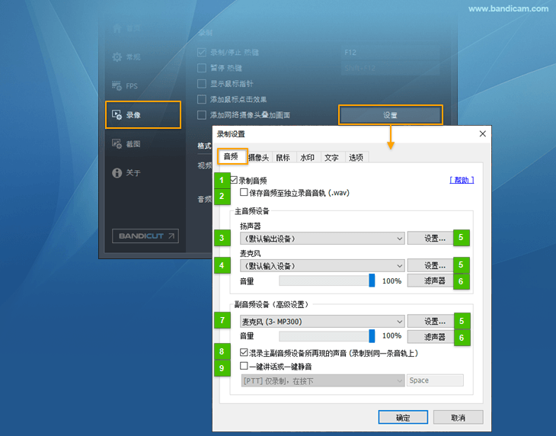Open the [PTT] 仅录制 dropdown
This screenshot has width=556, height=436.
(x=323, y=380)
